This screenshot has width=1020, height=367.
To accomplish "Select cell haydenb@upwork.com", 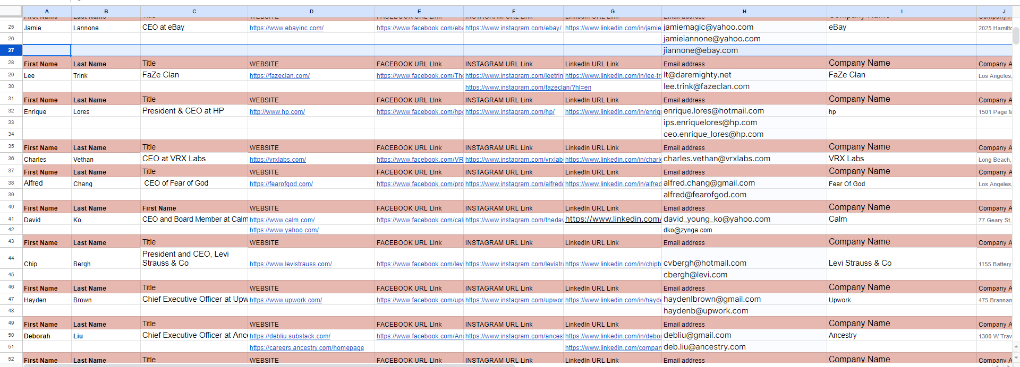I will (x=744, y=311).
